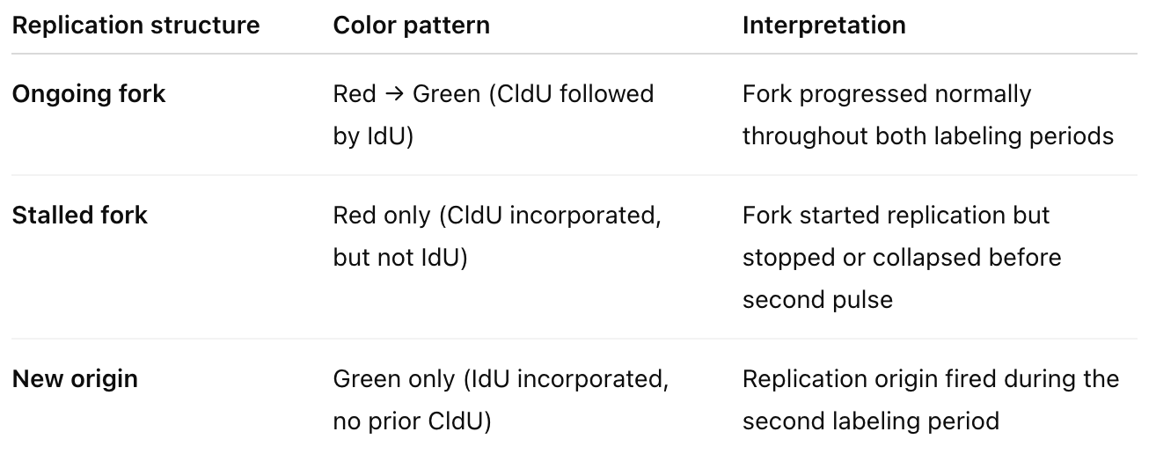The width and height of the screenshot is (1156, 461).
Task: Click the words "second labeling period"
Action: 870,421
